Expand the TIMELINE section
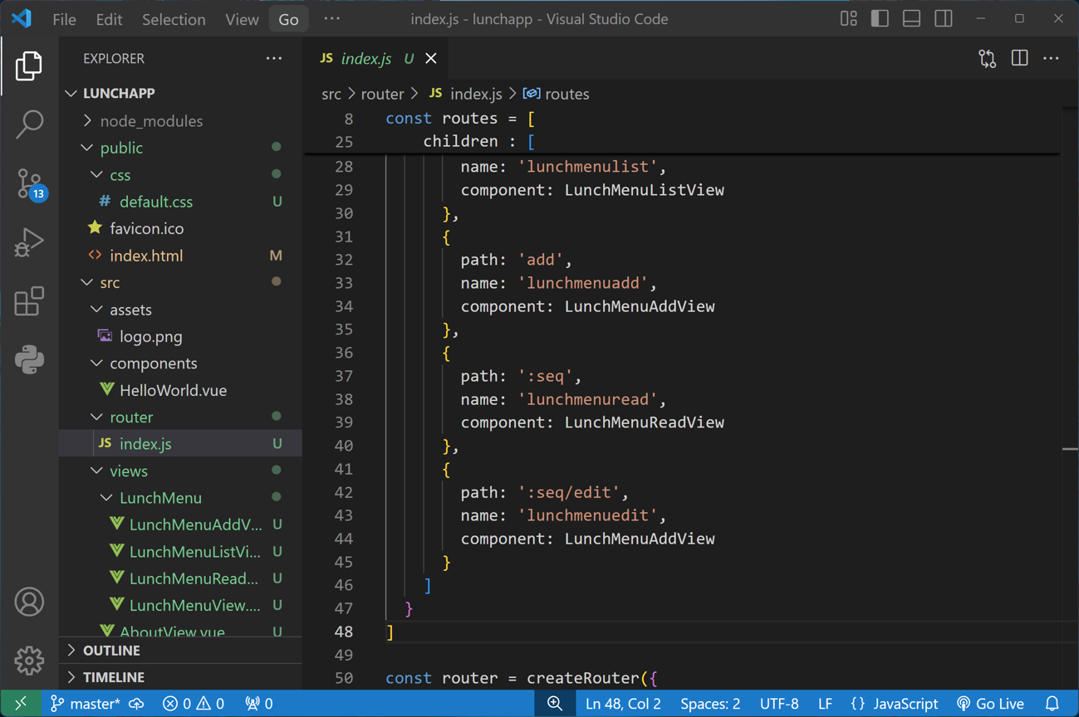Viewport: 1079px width, 717px height. coord(180,677)
